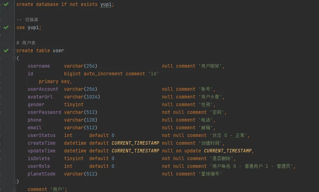The width and height of the screenshot is (319, 192).
Task: Click the '# 用户表' comment line
Action: coord(26,43)
